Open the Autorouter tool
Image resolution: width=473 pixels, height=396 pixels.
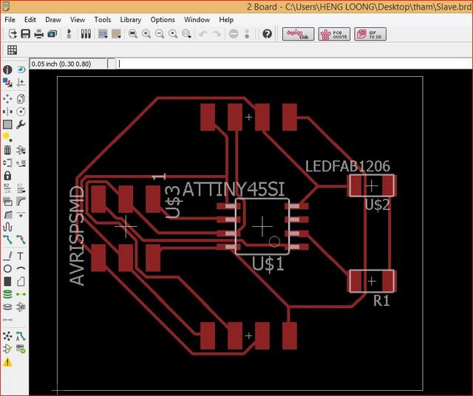(21, 336)
